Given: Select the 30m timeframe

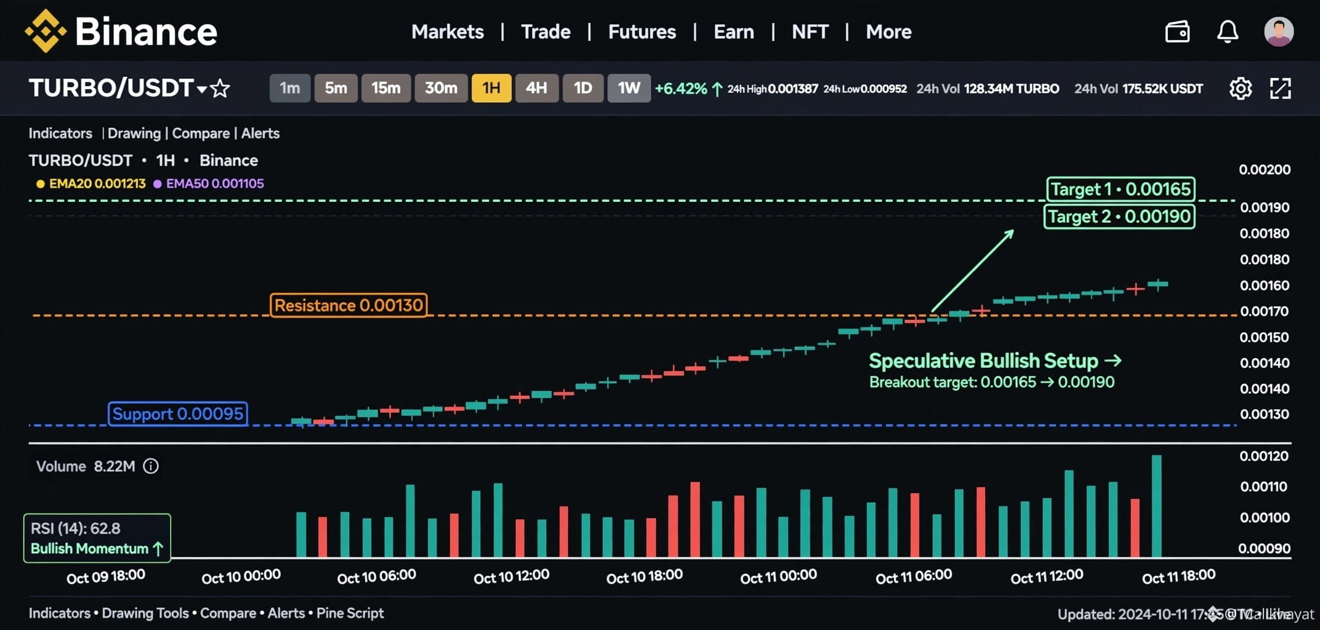Looking at the screenshot, I should (441, 88).
